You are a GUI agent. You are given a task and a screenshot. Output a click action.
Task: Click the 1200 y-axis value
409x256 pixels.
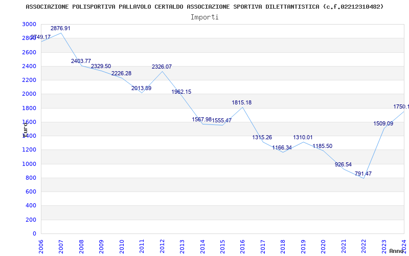point(29,150)
